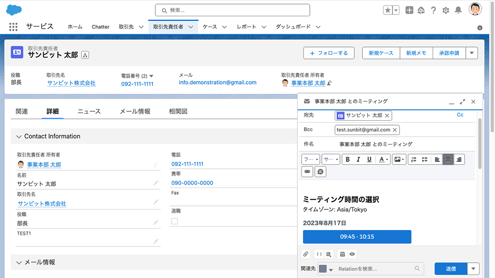Open the Setup gear icon
The height and width of the screenshot is (278, 495).
click(446, 10)
